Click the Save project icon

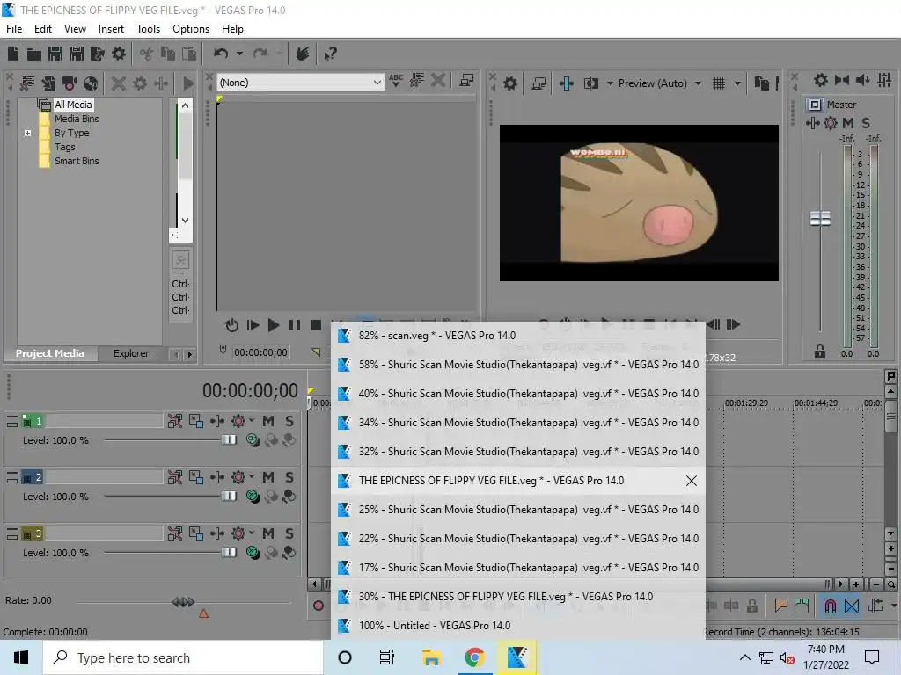pyautogui.click(x=55, y=54)
